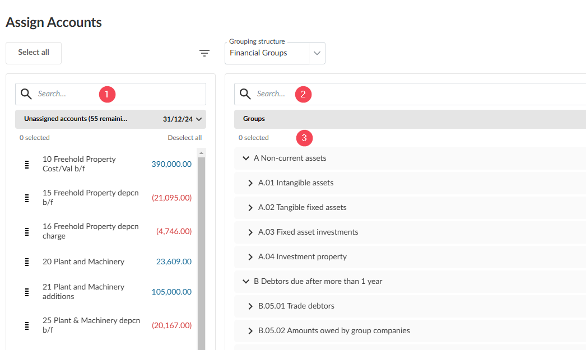Select the A.04 Investment property group row

pos(410,256)
